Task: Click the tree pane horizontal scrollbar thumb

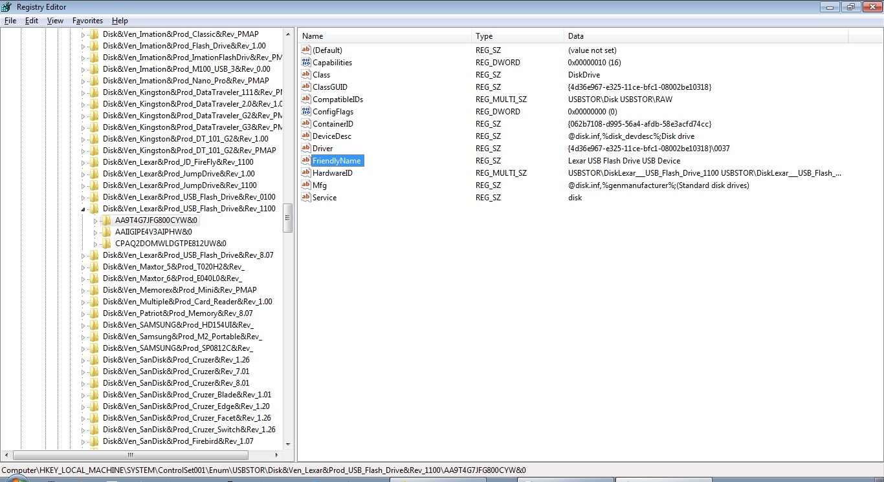Action: click(x=130, y=455)
